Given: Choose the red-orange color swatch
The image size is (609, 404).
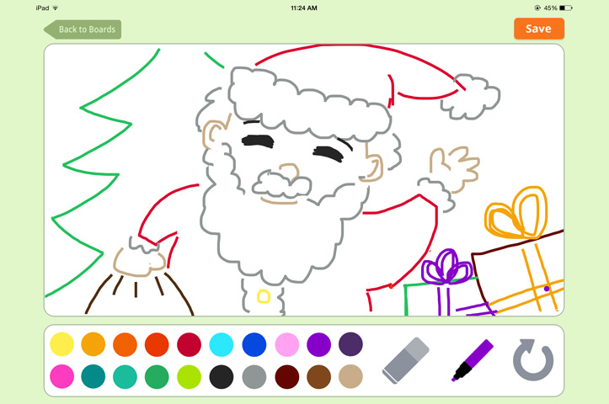Looking at the screenshot, I should [157, 344].
